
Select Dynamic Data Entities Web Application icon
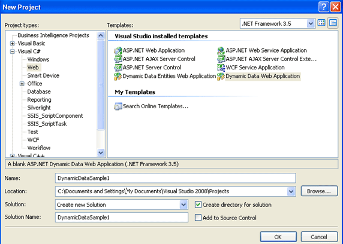point(118,76)
